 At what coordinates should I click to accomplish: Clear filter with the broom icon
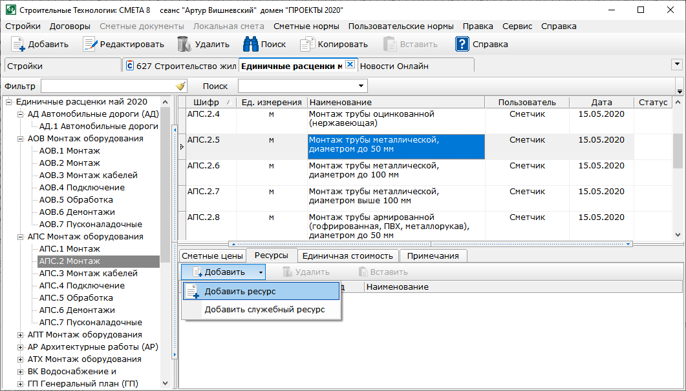click(x=180, y=86)
